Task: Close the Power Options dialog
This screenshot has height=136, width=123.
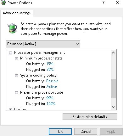Action: 118,3
